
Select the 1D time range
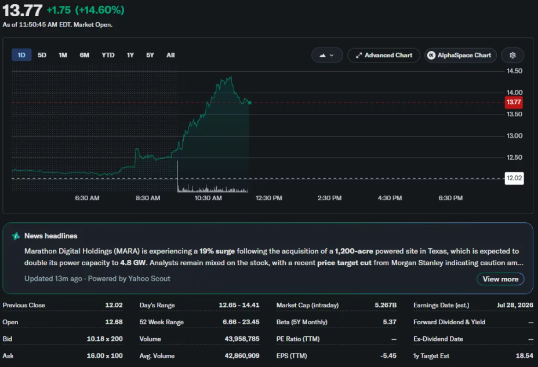pos(21,55)
